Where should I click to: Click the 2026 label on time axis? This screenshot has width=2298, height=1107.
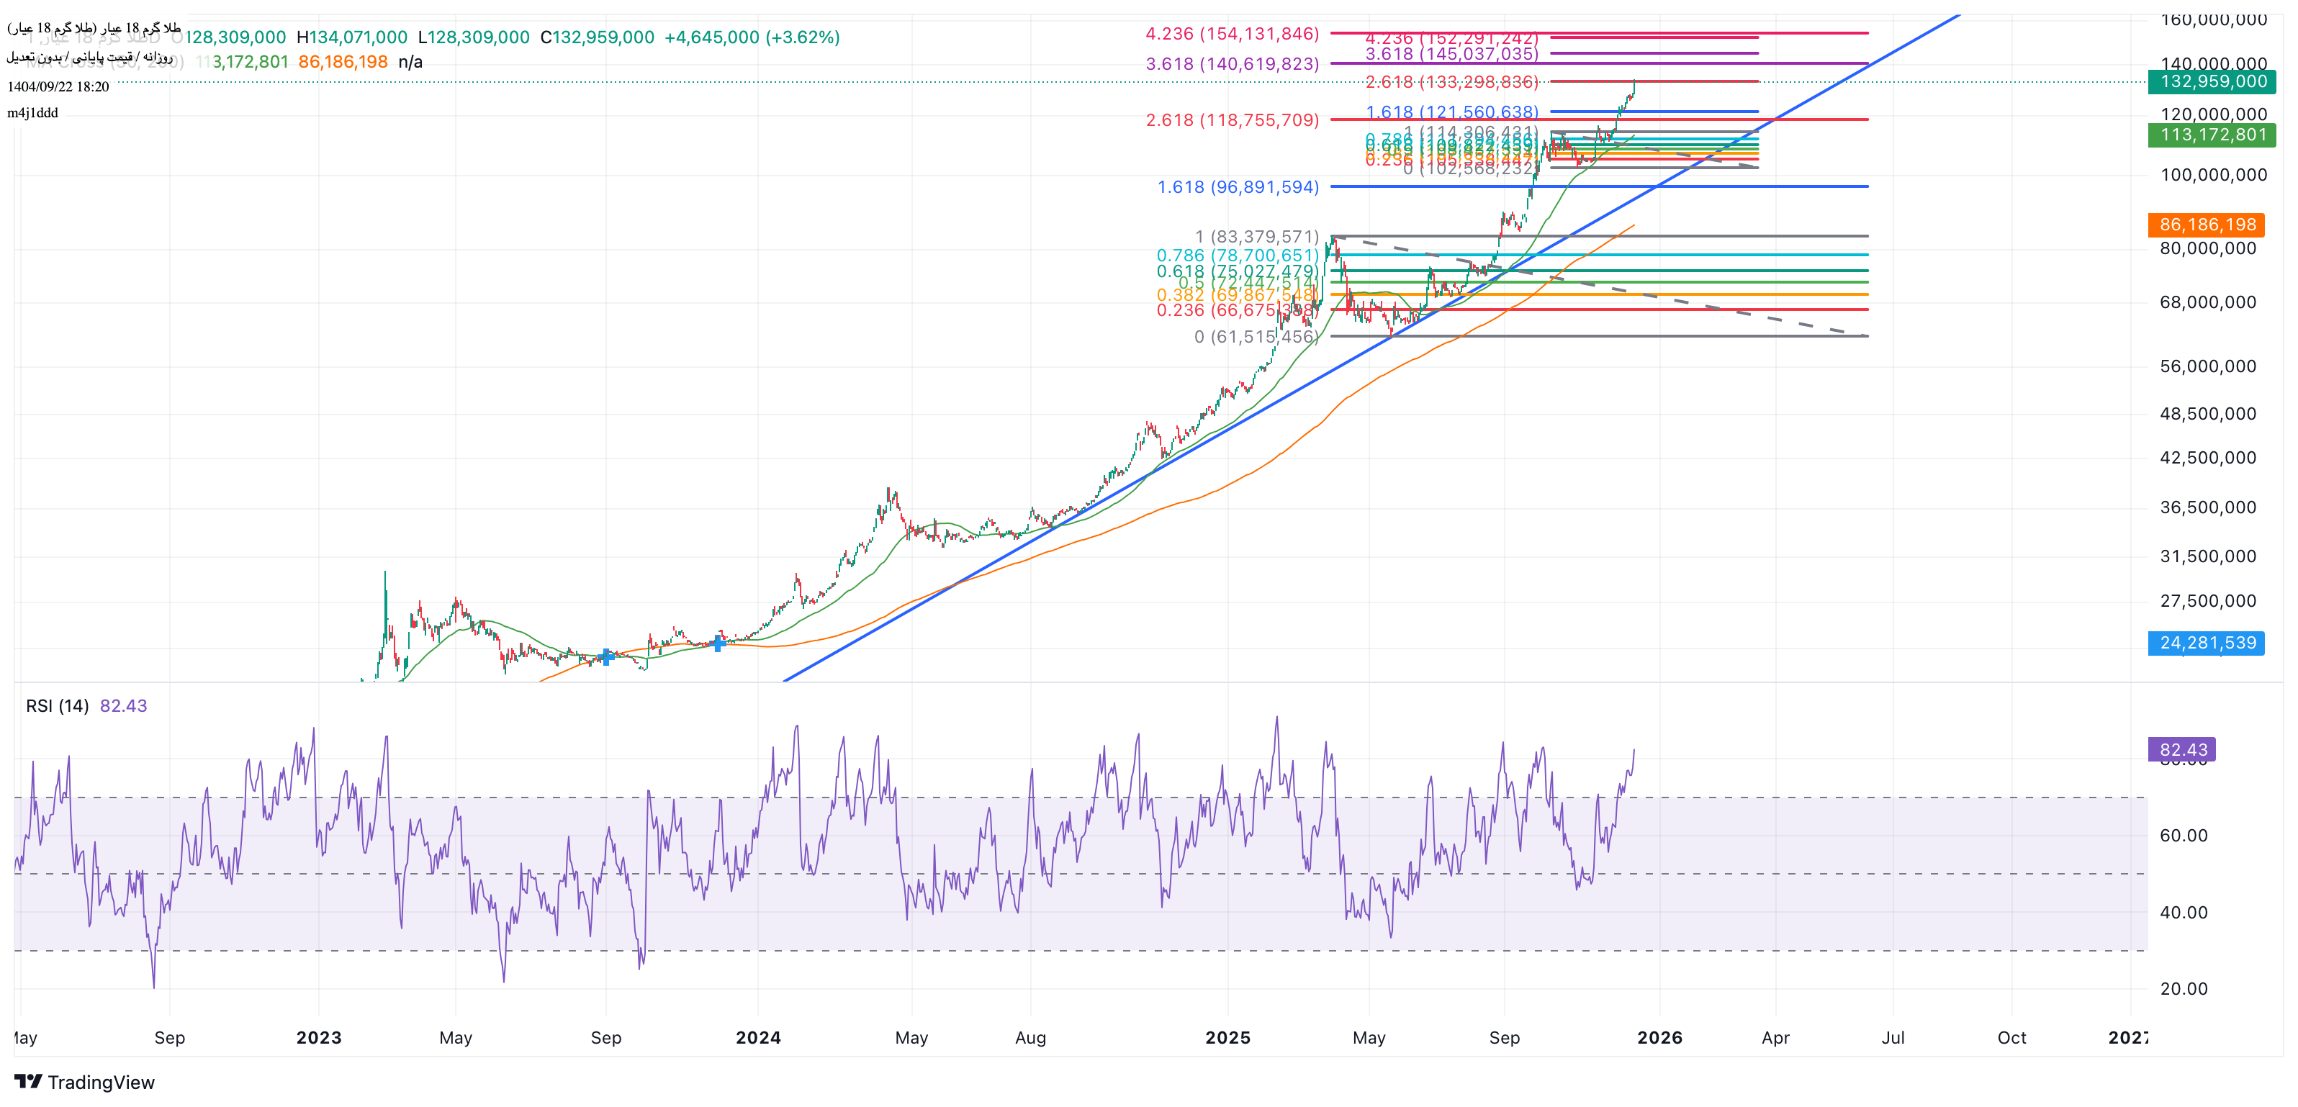(x=1659, y=1037)
